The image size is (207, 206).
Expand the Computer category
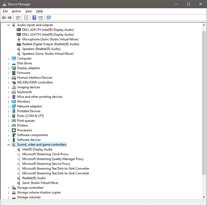pos(8,59)
